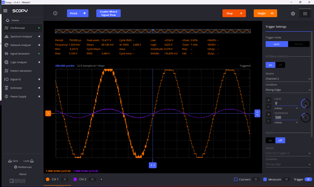Stop the oscilloscope acquisition
The image size is (314, 187).
tap(234, 13)
